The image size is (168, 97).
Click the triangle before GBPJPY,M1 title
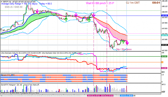pos(2,2)
